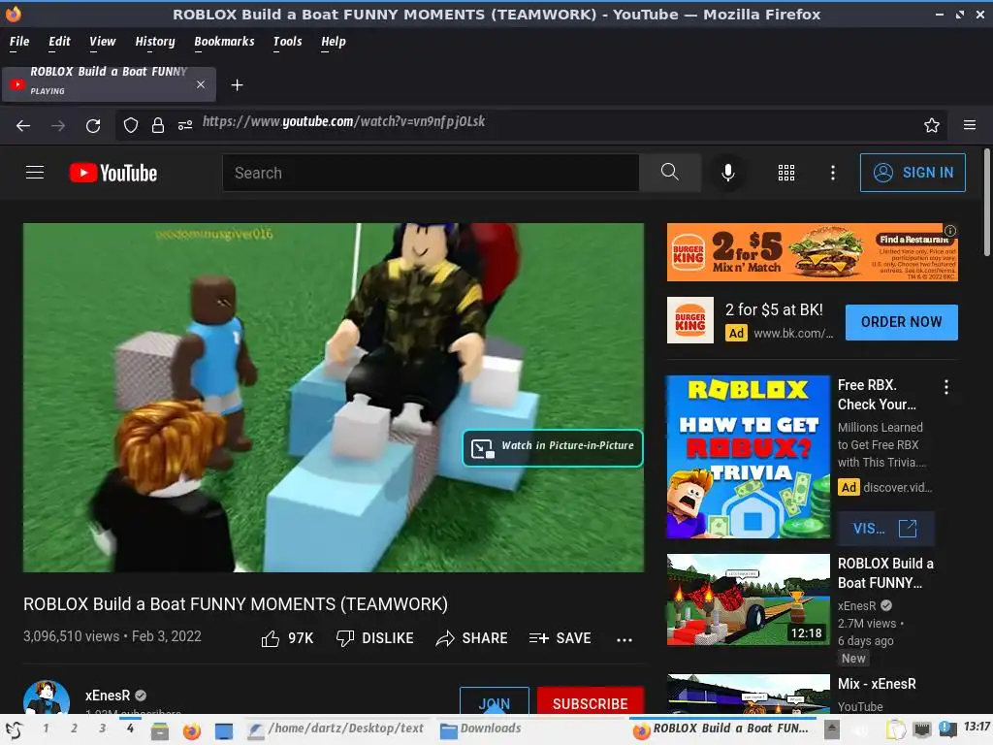Click the SIGN IN button
This screenshot has width=993, height=745.
(x=913, y=173)
